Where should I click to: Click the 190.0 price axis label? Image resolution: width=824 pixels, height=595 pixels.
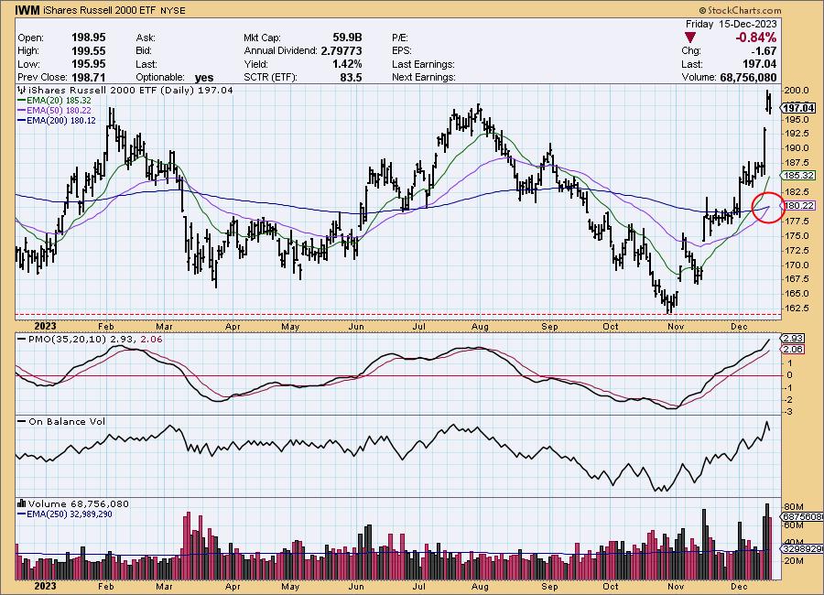pyautogui.click(x=797, y=148)
